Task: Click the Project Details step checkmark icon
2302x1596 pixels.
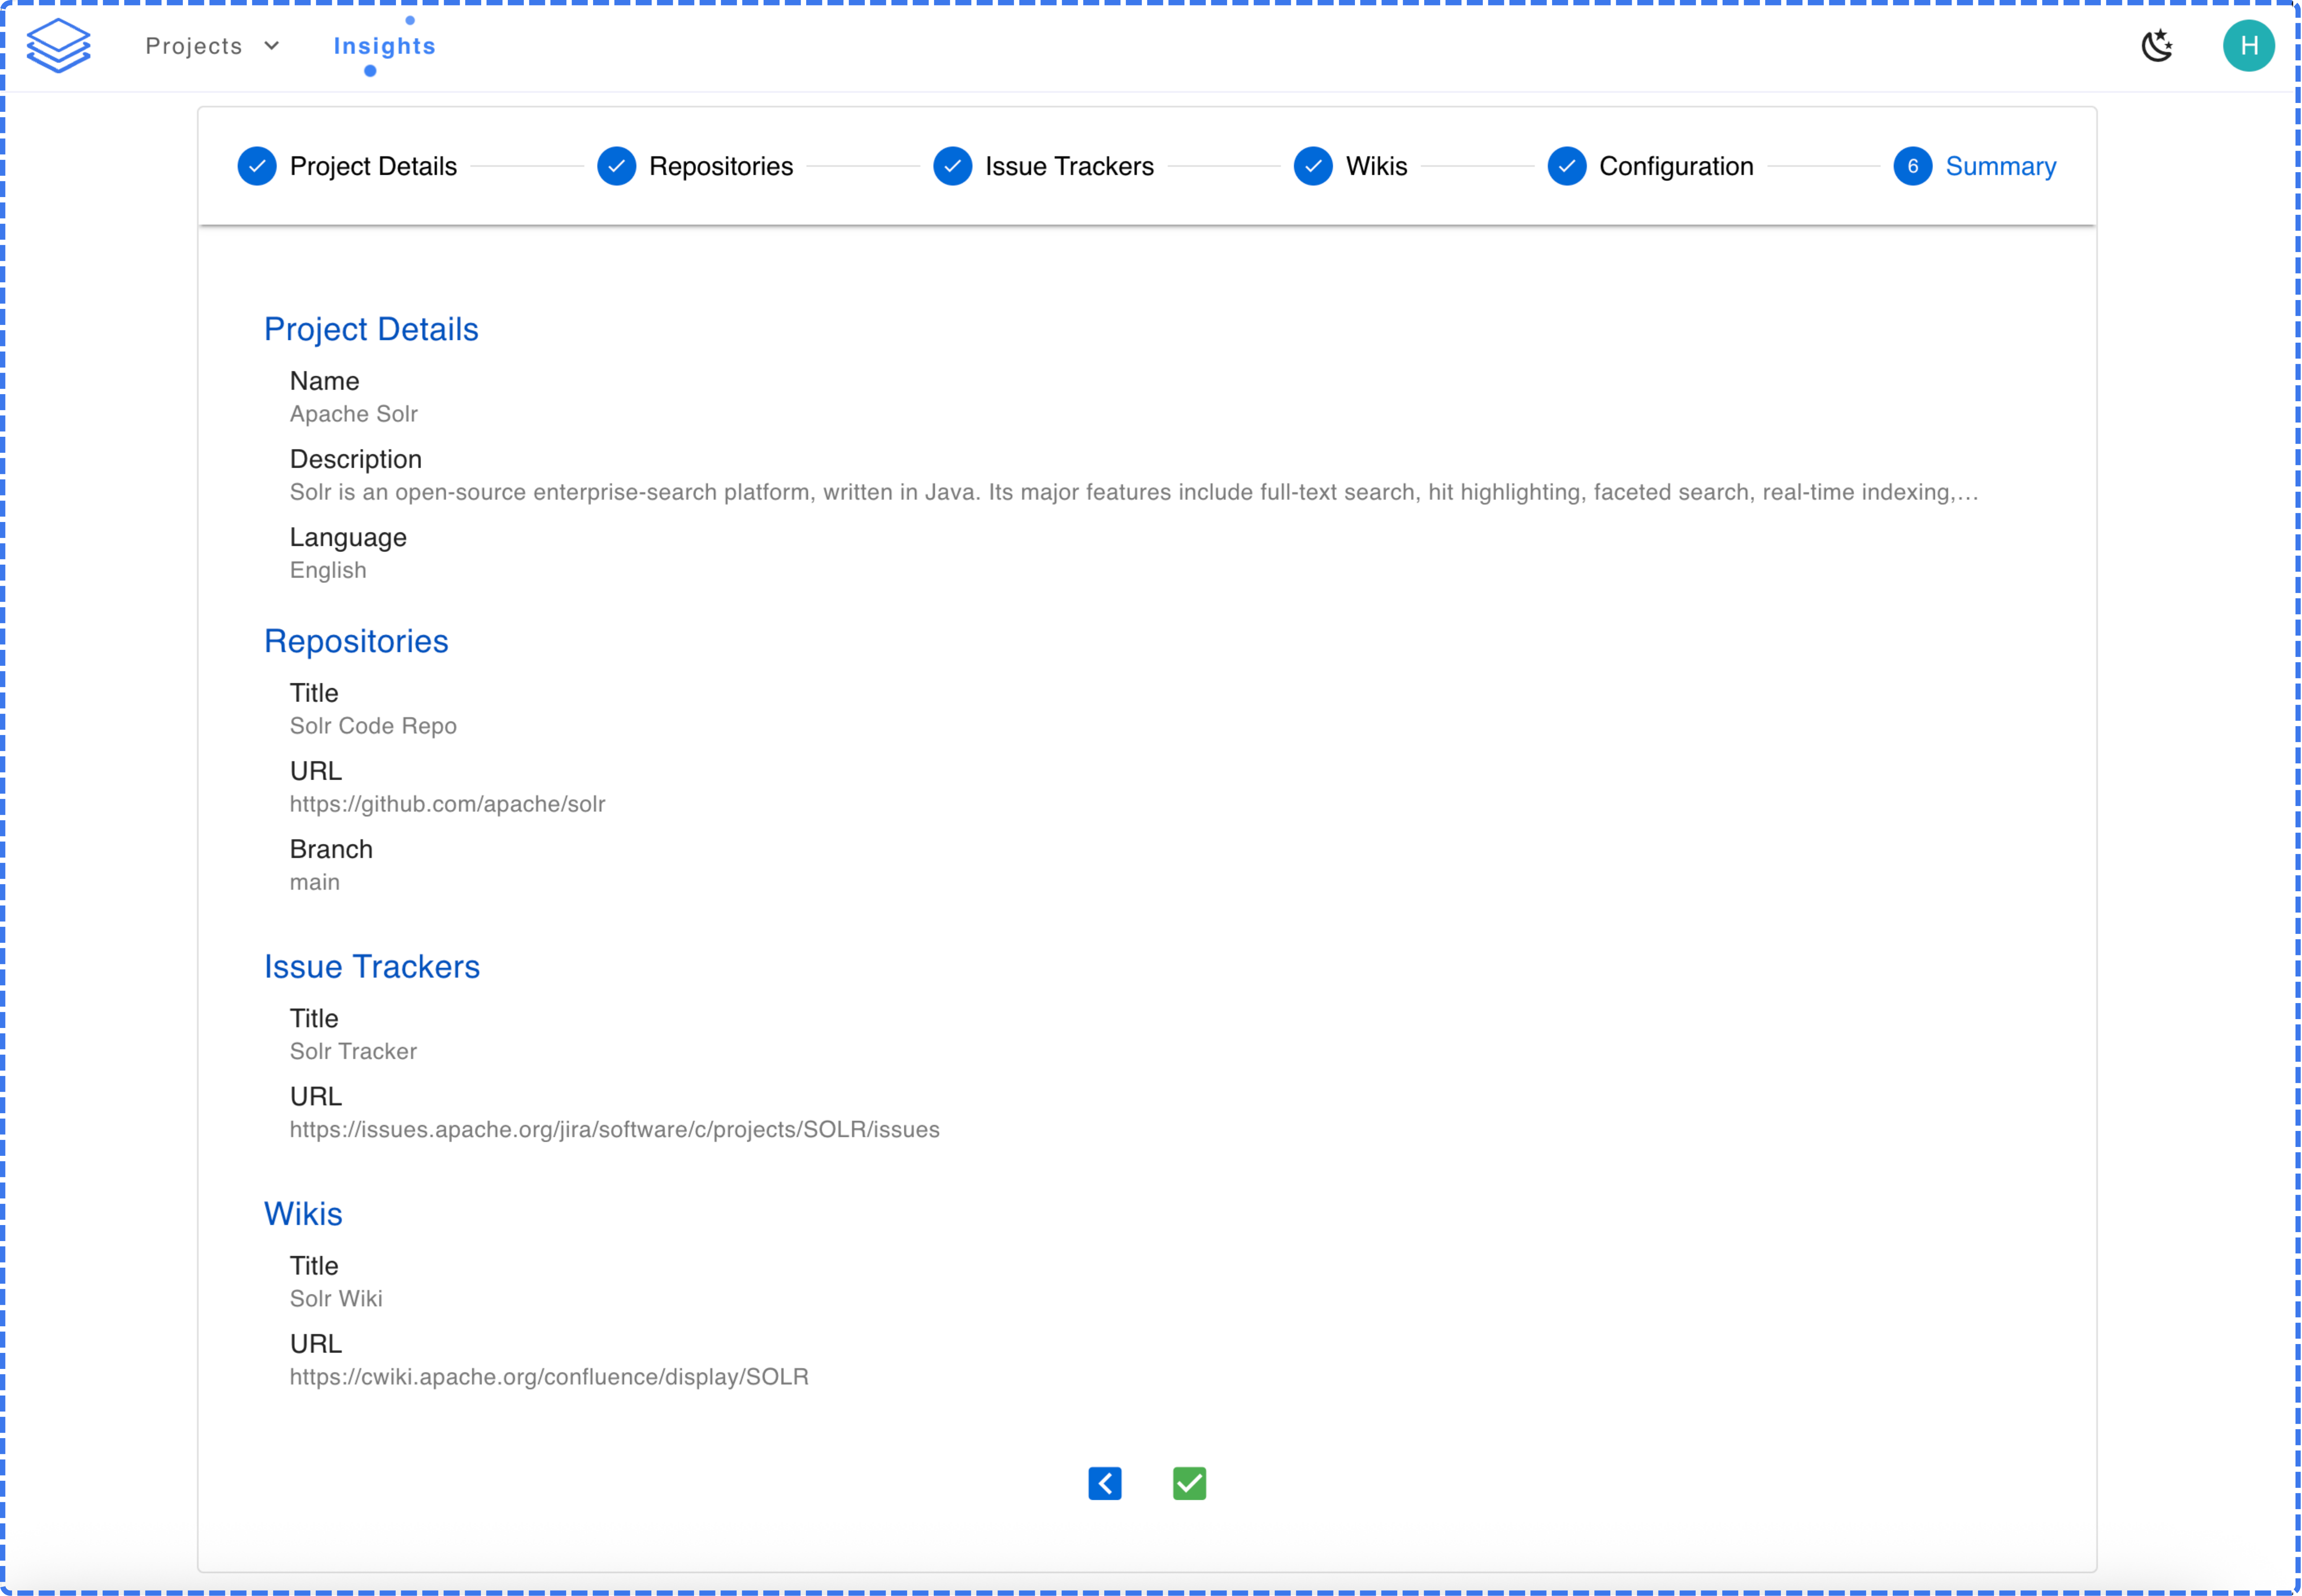Action: coord(257,166)
